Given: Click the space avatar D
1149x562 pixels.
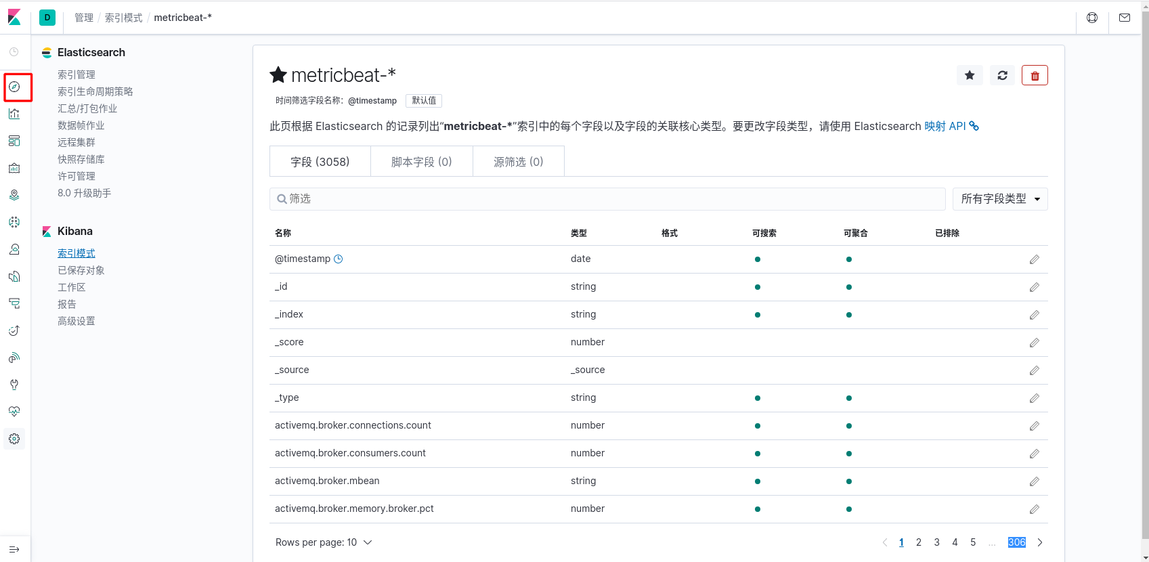Looking at the screenshot, I should pyautogui.click(x=47, y=18).
